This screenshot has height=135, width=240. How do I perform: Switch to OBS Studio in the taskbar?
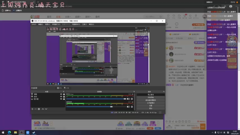(x=22, y=132)
